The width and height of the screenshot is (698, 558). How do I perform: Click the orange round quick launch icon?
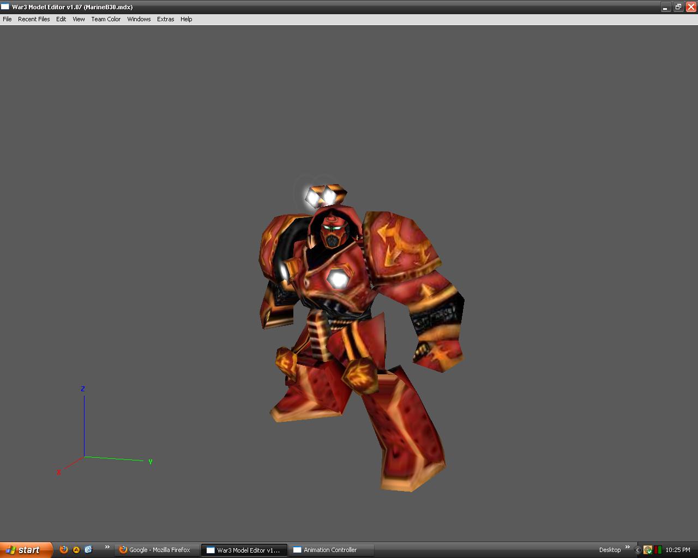(x=76, y=550)
